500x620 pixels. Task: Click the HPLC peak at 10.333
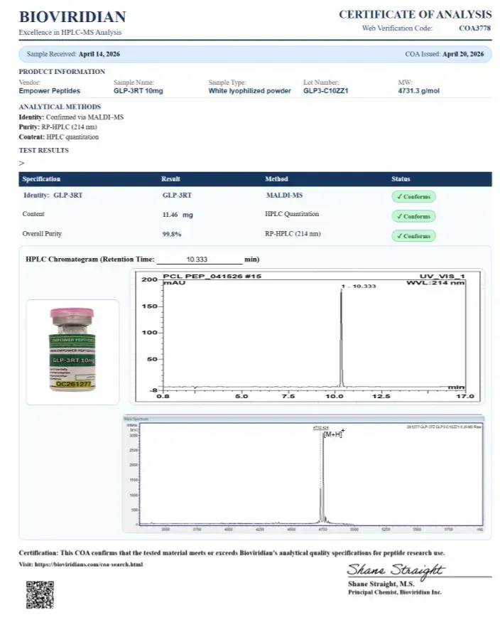[341, 336]
